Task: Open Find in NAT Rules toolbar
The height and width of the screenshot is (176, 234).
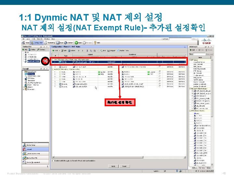Action: coord(103,51)
